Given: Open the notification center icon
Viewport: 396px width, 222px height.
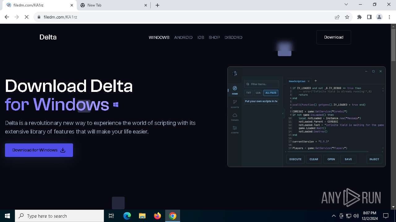Looking at the screenshot, I should pos(386,216).
